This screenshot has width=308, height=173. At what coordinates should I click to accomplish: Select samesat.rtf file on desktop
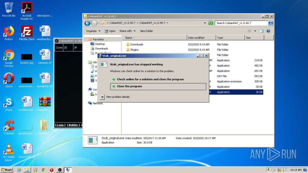click(45, 56)
